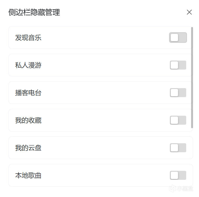
Task: Toggle the 发现音乐 hide switch
Action: (x=178, y=38)
